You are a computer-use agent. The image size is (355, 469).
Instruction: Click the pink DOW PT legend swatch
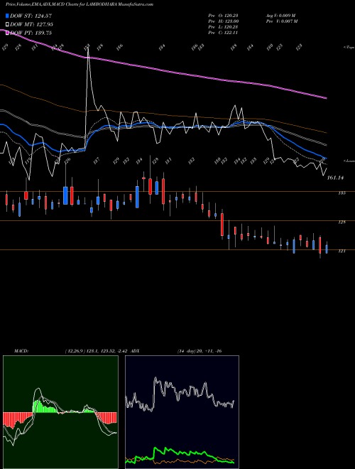(x=7, y=33)
